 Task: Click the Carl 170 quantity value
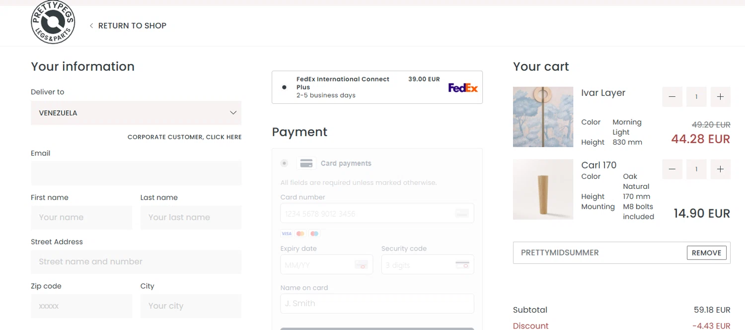coord(696,169)
